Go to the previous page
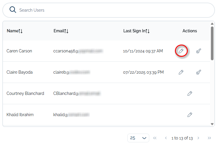The height and width of the screenshot is (147, 217). point(166,138)
